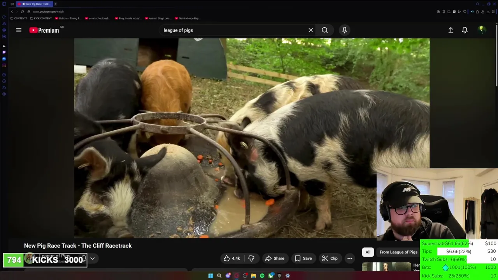Open the 'Buttons - Taking P...' bookmark
Image resolution: width=498 pixels, height=280 pixels.
68,18
